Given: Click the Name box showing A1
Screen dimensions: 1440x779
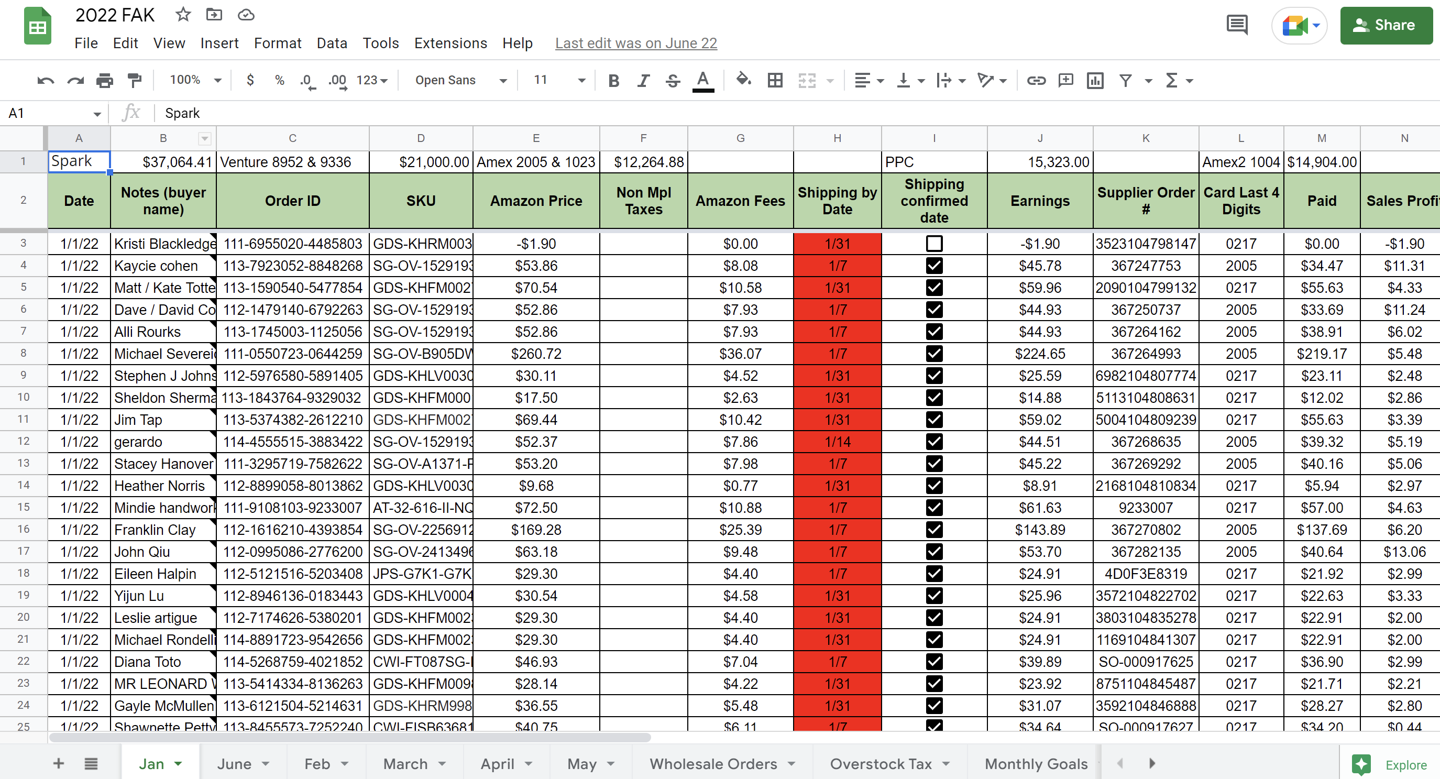Looking at the screenshot, I should point(54,114).
